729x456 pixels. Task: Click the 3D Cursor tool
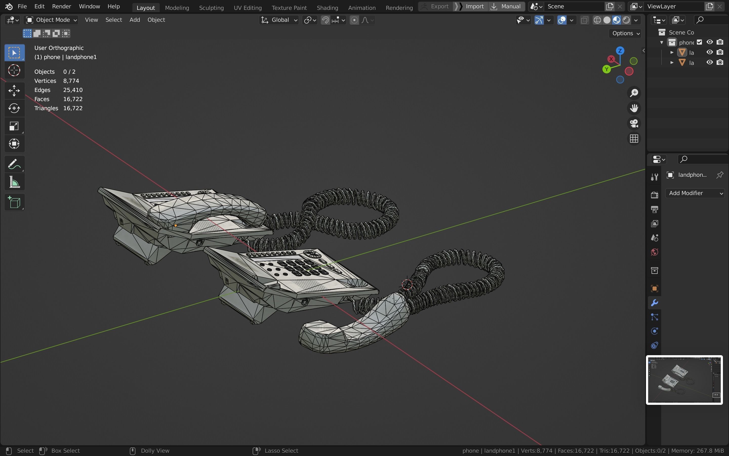pos(14,71)
